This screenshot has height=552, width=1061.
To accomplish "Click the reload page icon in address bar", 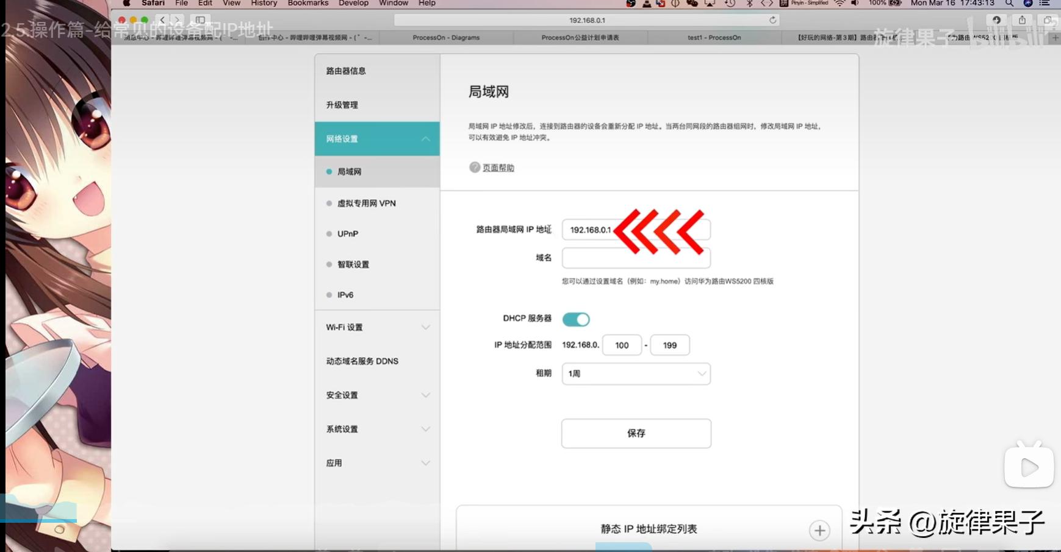I will 772,20.
